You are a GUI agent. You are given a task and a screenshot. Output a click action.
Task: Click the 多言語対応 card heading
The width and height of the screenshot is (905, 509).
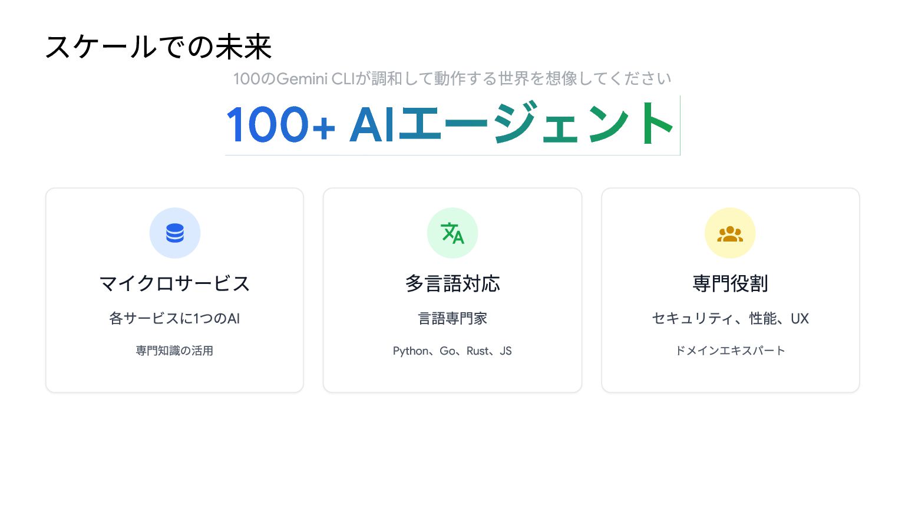pos(452,283)
